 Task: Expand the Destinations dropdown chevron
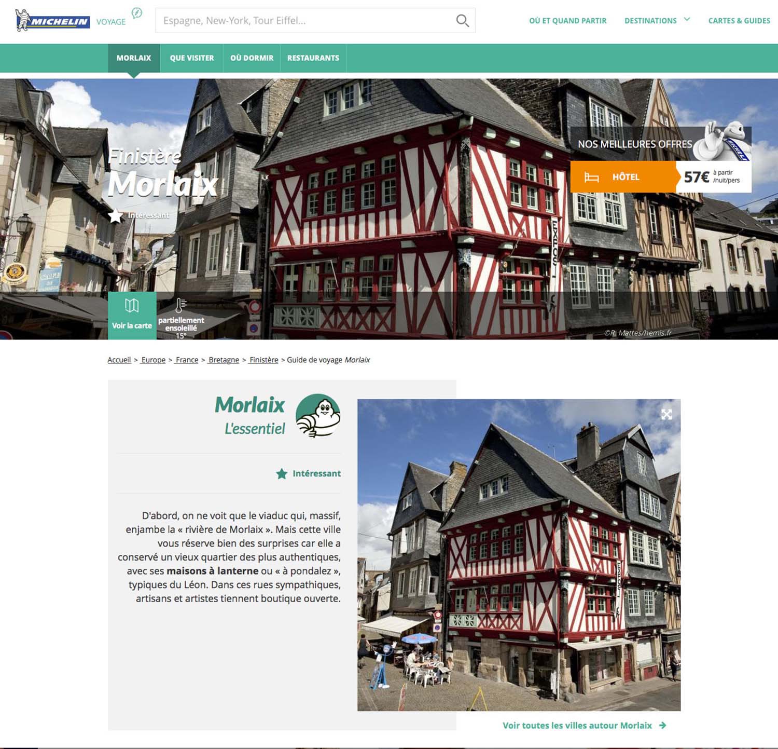687,20
